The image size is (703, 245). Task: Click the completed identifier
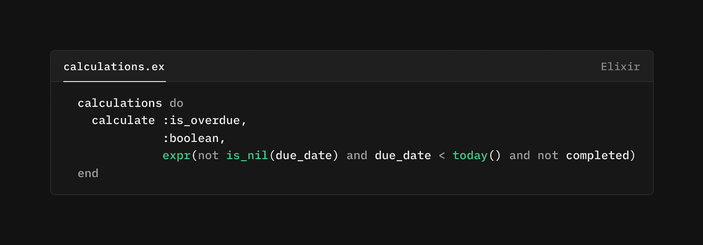[598, 155]
